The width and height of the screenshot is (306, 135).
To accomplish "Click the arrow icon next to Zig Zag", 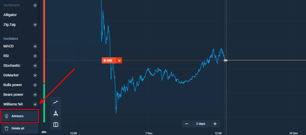I will tap(35, 25).
